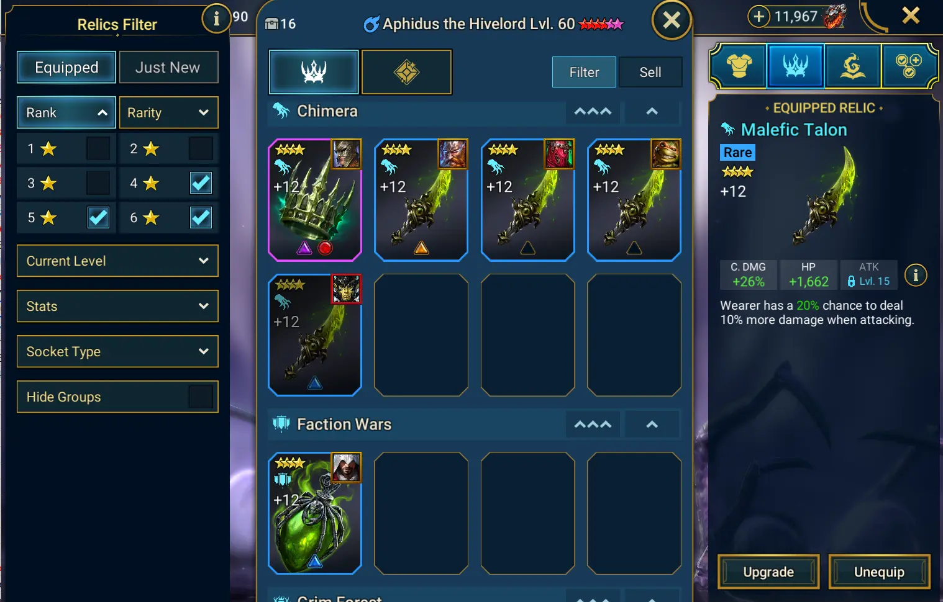Open the Current Level dropdown
The height and width of the screenshot is (602, 943).
pos(117,261)
